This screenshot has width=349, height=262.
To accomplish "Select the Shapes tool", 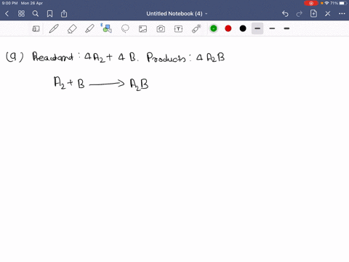I will click(107, 28).
